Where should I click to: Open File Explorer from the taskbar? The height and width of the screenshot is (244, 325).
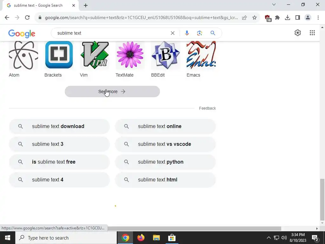tap(156, 238)
